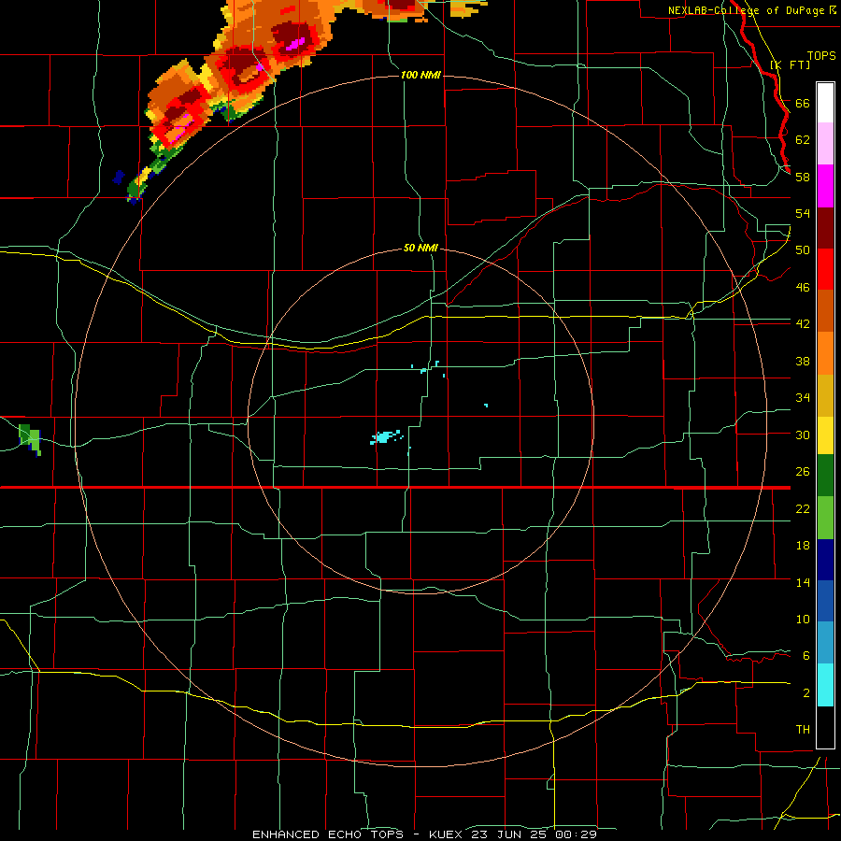
Task: Click the "10" legend value
Action: point(803,620)
